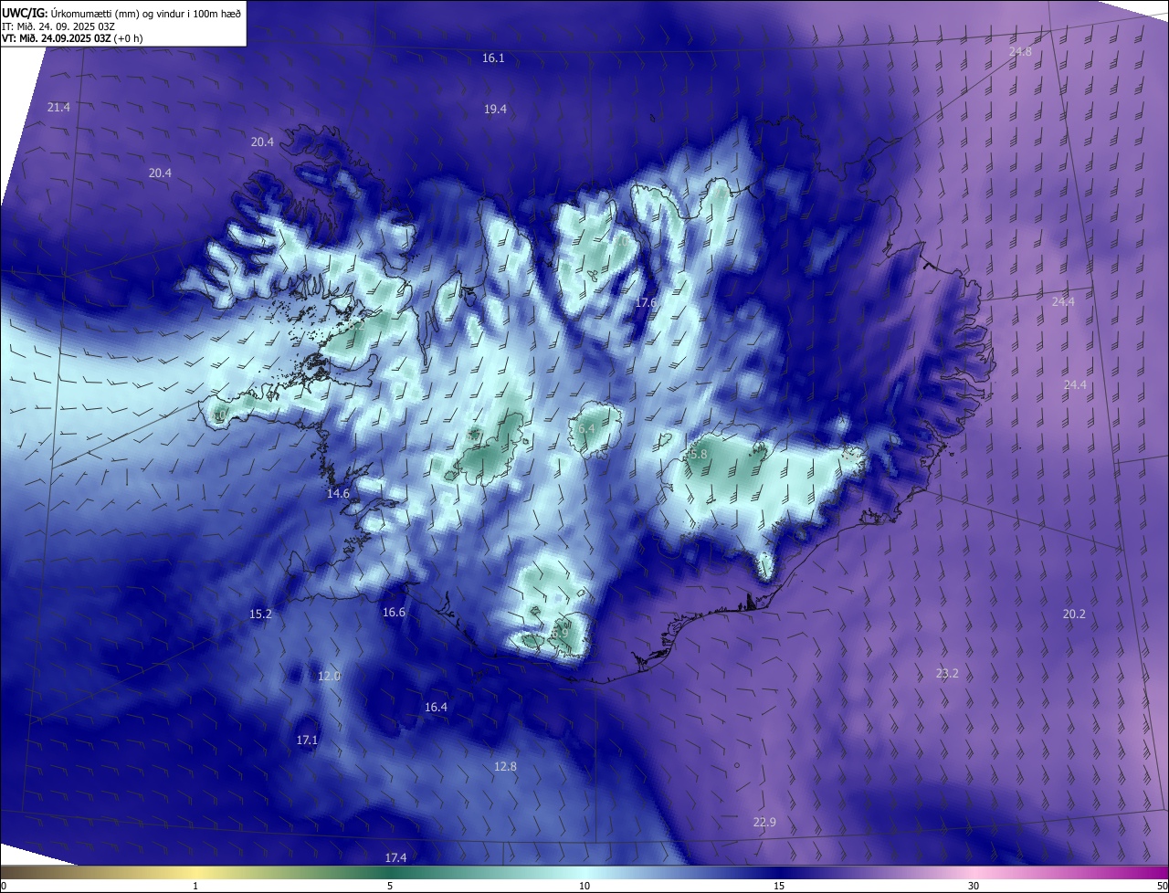Click the color scale label "15"

coord(779,886)
